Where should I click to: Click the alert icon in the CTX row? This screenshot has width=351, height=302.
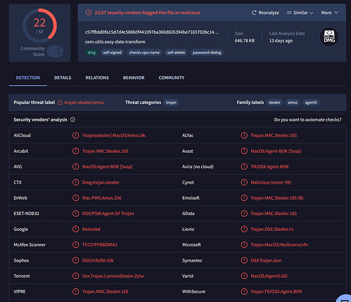click(x=76, y=182)
